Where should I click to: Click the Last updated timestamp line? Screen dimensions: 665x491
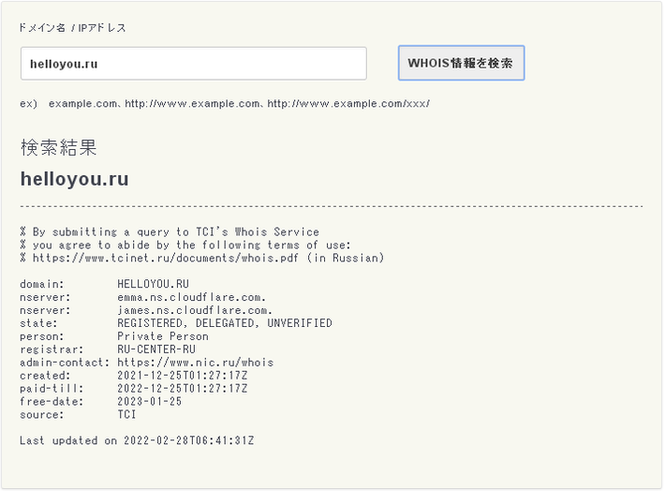pyautogui.click(x=137, y=439)
